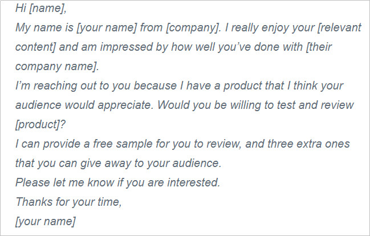Click the [your name] placeholder in intro
370x236 pixels.
(107, 27)
